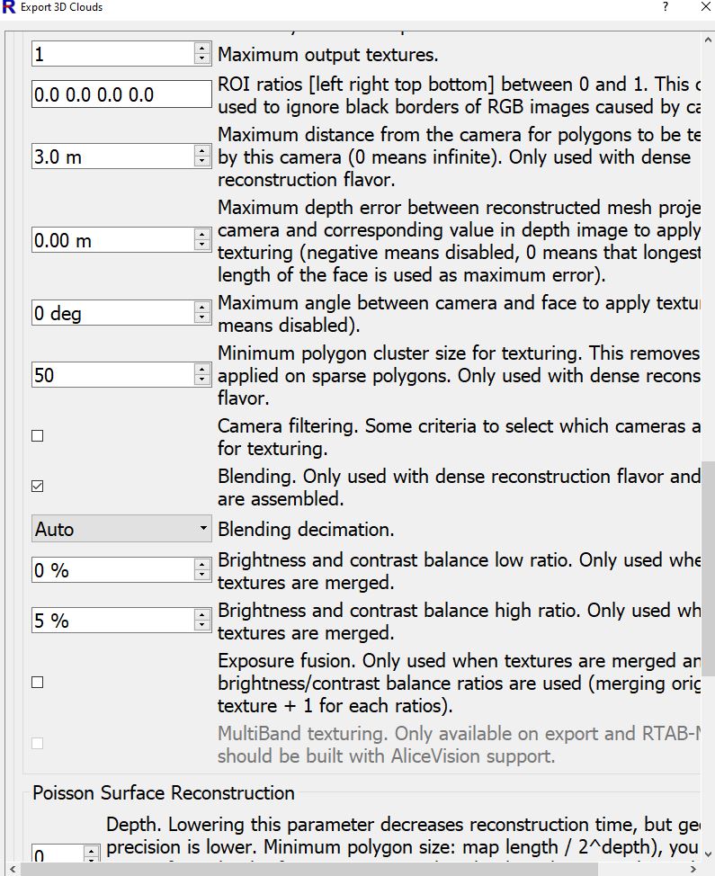
Task: Decrease the maximum depth error 0.00 m
Action: tap(201, 246)
